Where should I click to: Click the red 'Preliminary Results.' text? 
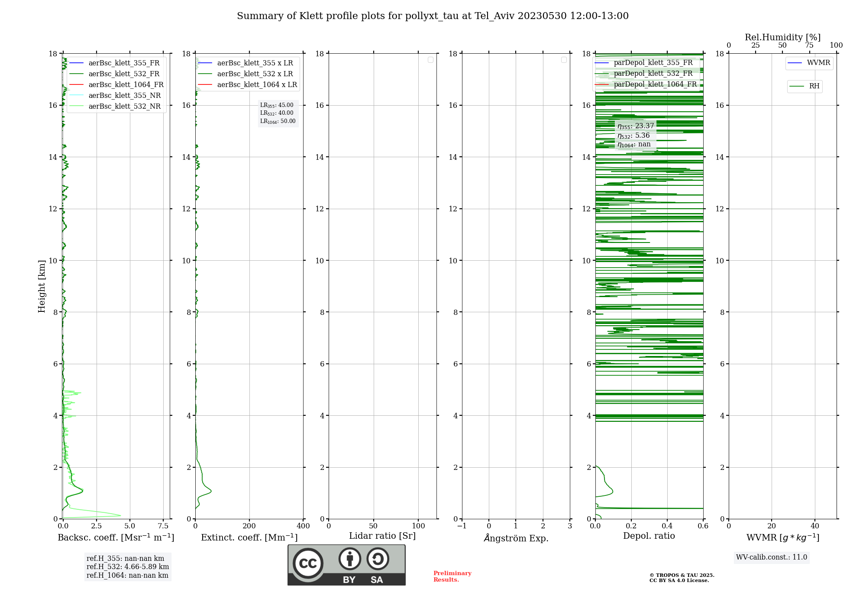click(x=452, y=576)
